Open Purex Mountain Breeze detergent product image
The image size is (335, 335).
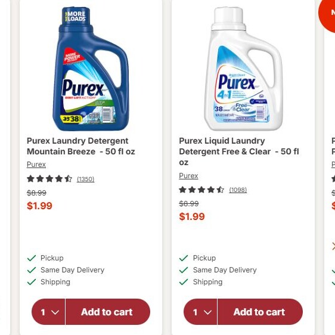tap(91, 69)
